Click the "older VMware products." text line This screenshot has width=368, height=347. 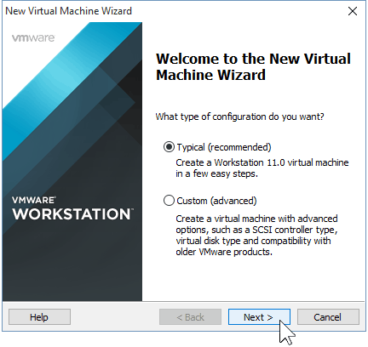(x=224, y=252)
